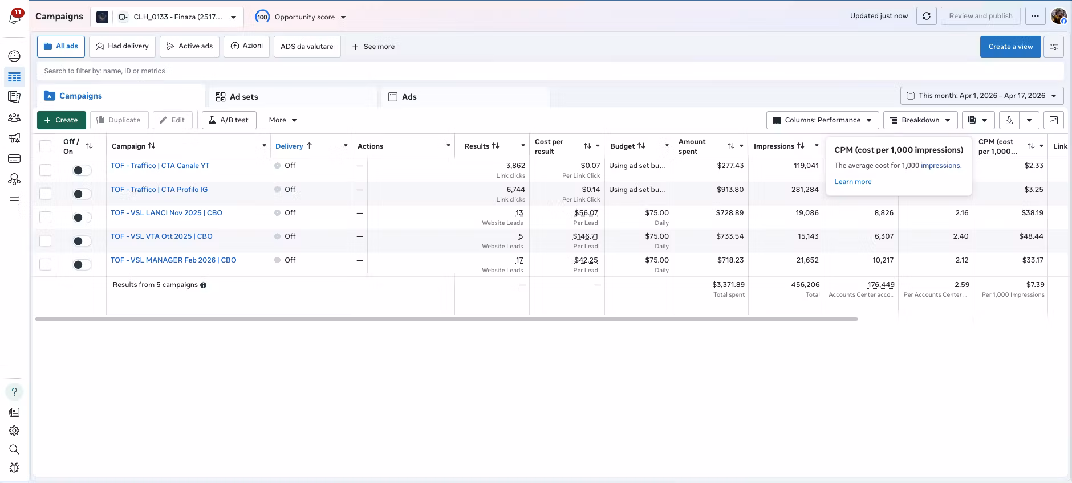Open Columns: Performance dropdown

click(822, 120)
